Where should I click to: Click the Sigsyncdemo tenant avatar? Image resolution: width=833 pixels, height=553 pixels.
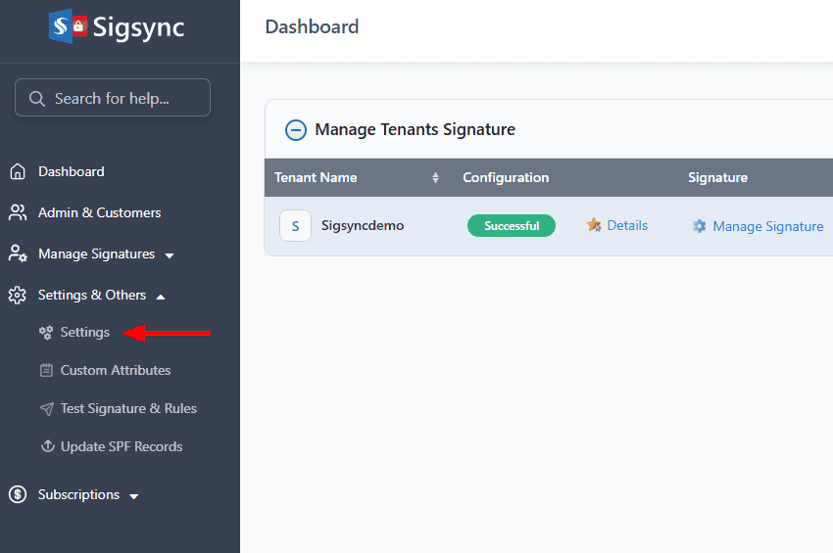tap(295, 226)
